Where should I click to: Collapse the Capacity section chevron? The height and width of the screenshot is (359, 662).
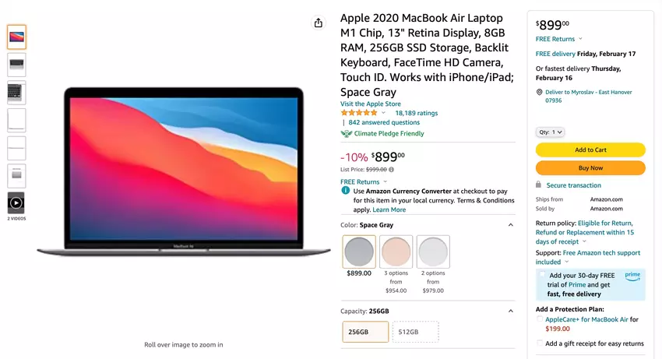tap(511, 311)
